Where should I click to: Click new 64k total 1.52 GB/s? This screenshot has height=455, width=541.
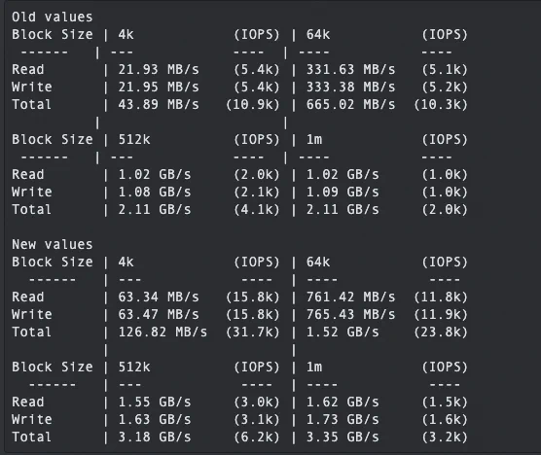click(343, 332)
